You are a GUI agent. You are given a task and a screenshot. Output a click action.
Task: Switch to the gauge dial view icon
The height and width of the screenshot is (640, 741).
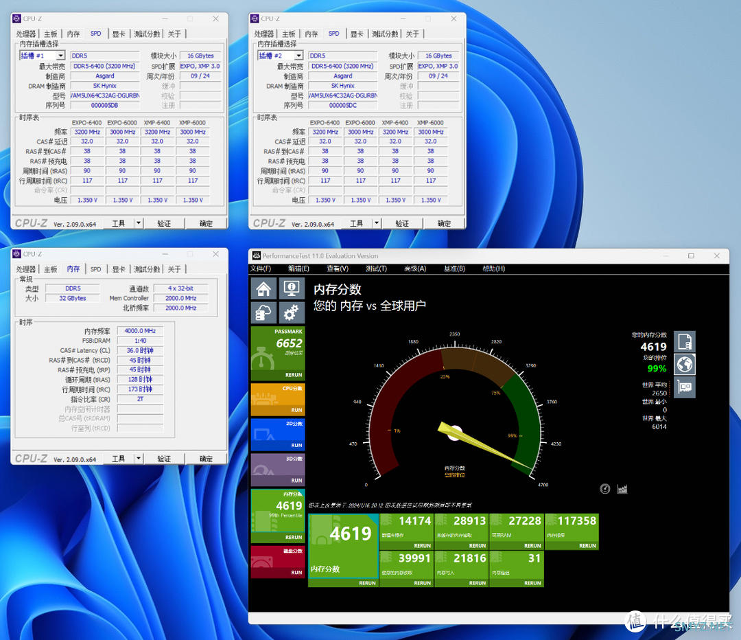(x=605, y=489)
